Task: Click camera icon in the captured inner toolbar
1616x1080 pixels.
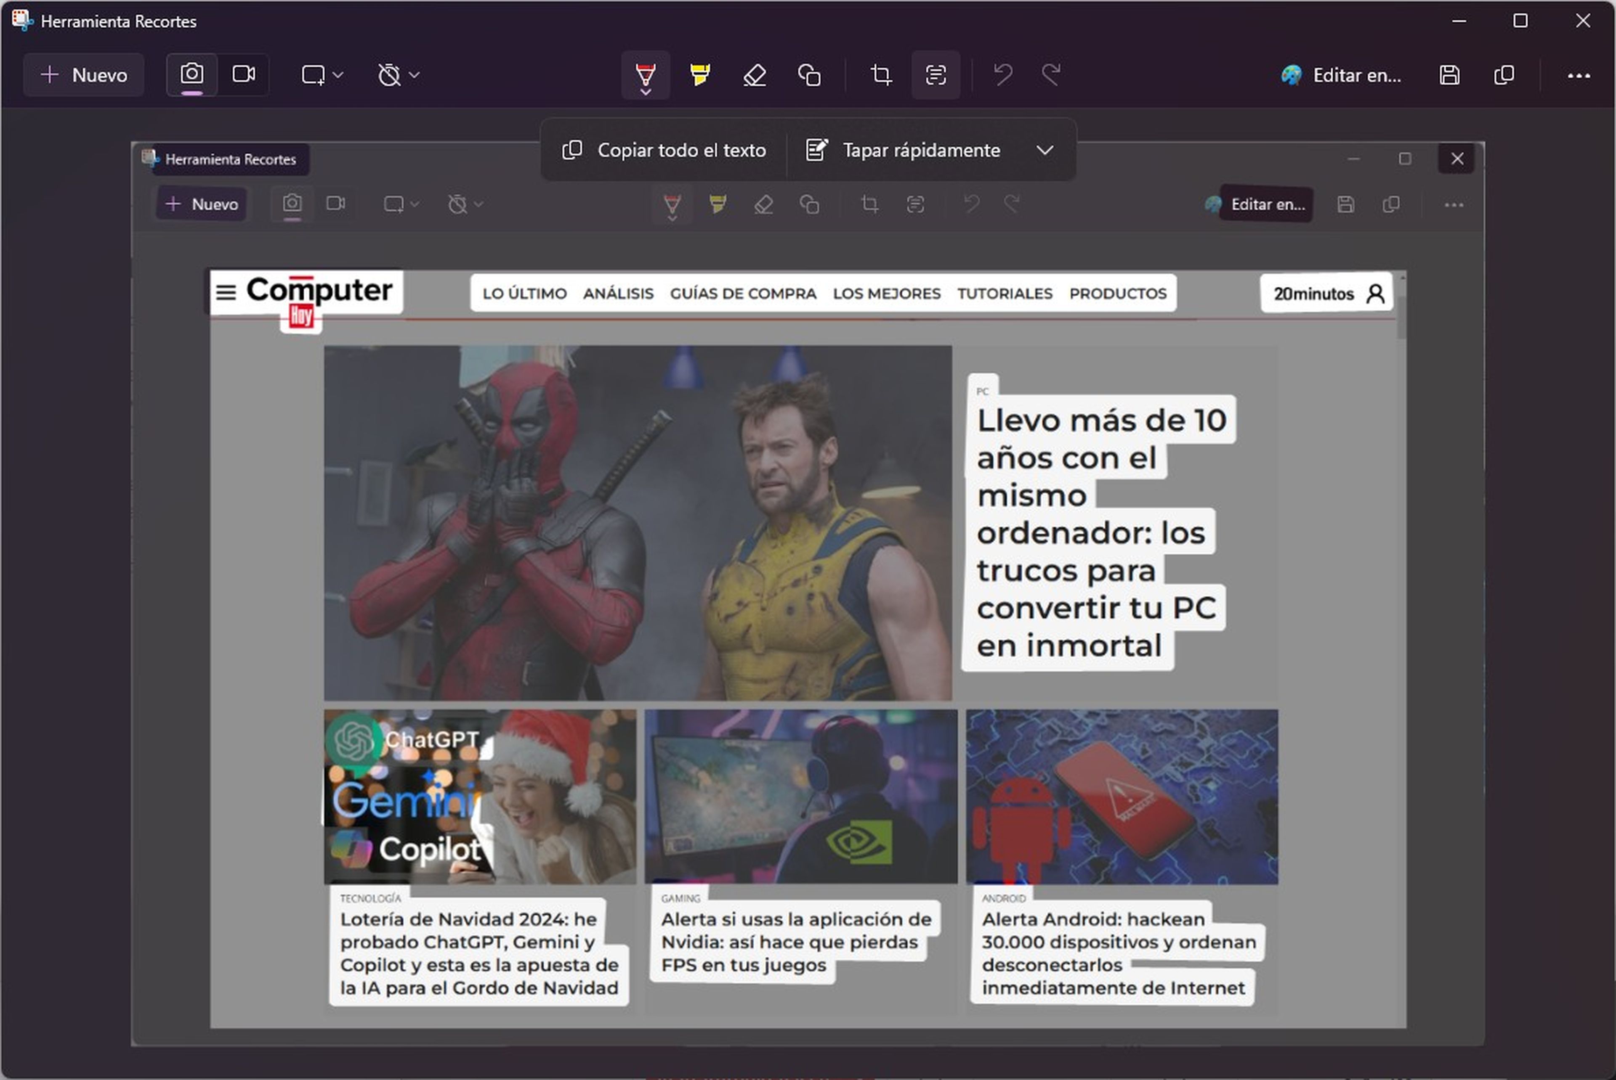Action: tap(292, 204)
